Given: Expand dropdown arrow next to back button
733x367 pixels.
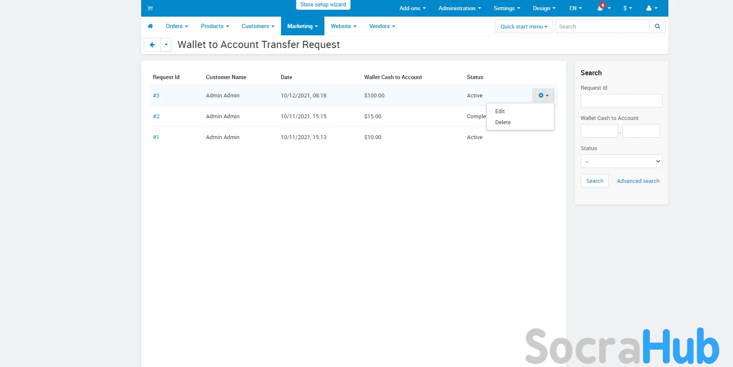Looking at the screenshot, I should tap(166, 45).
